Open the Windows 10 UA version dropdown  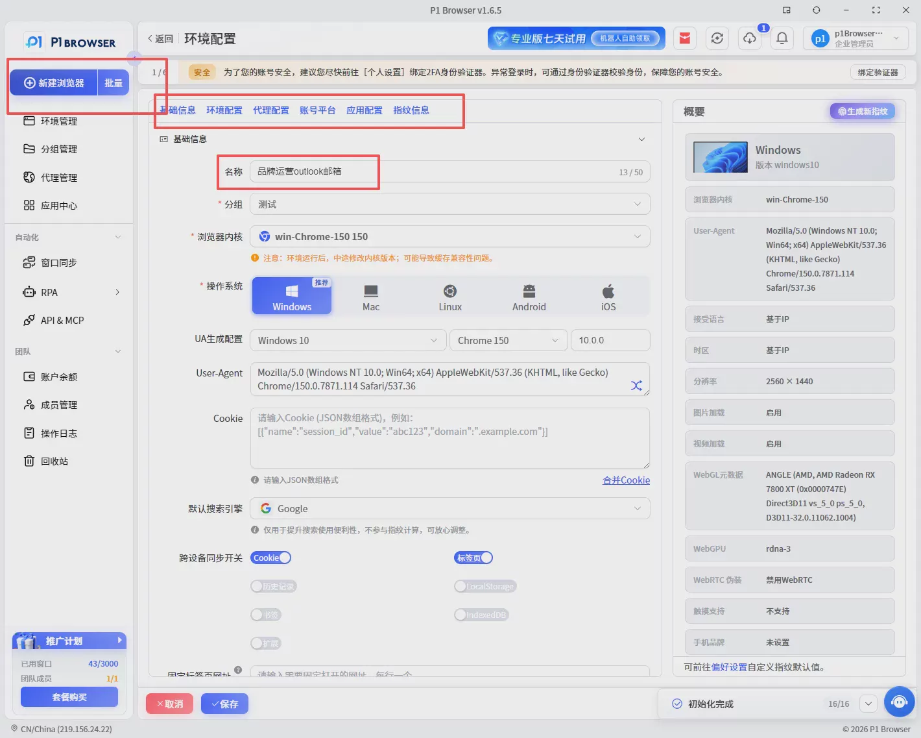348,340
